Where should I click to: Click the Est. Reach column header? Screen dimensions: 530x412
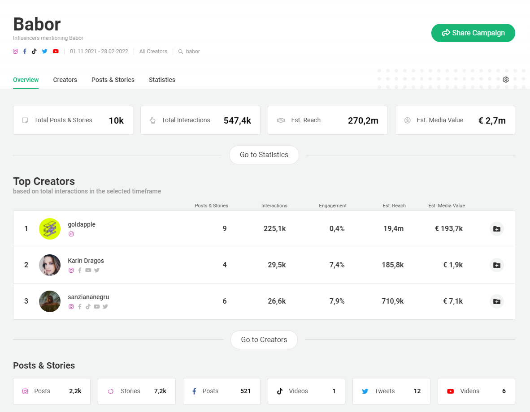coord(394,206)
